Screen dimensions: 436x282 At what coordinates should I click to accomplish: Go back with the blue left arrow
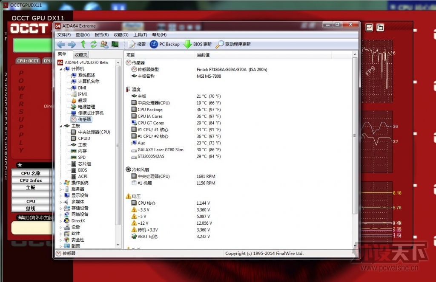click(61, 44)
